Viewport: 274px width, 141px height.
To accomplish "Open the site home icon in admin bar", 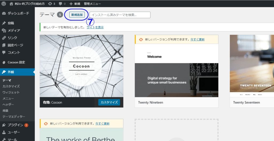I will tap(11, 4).
